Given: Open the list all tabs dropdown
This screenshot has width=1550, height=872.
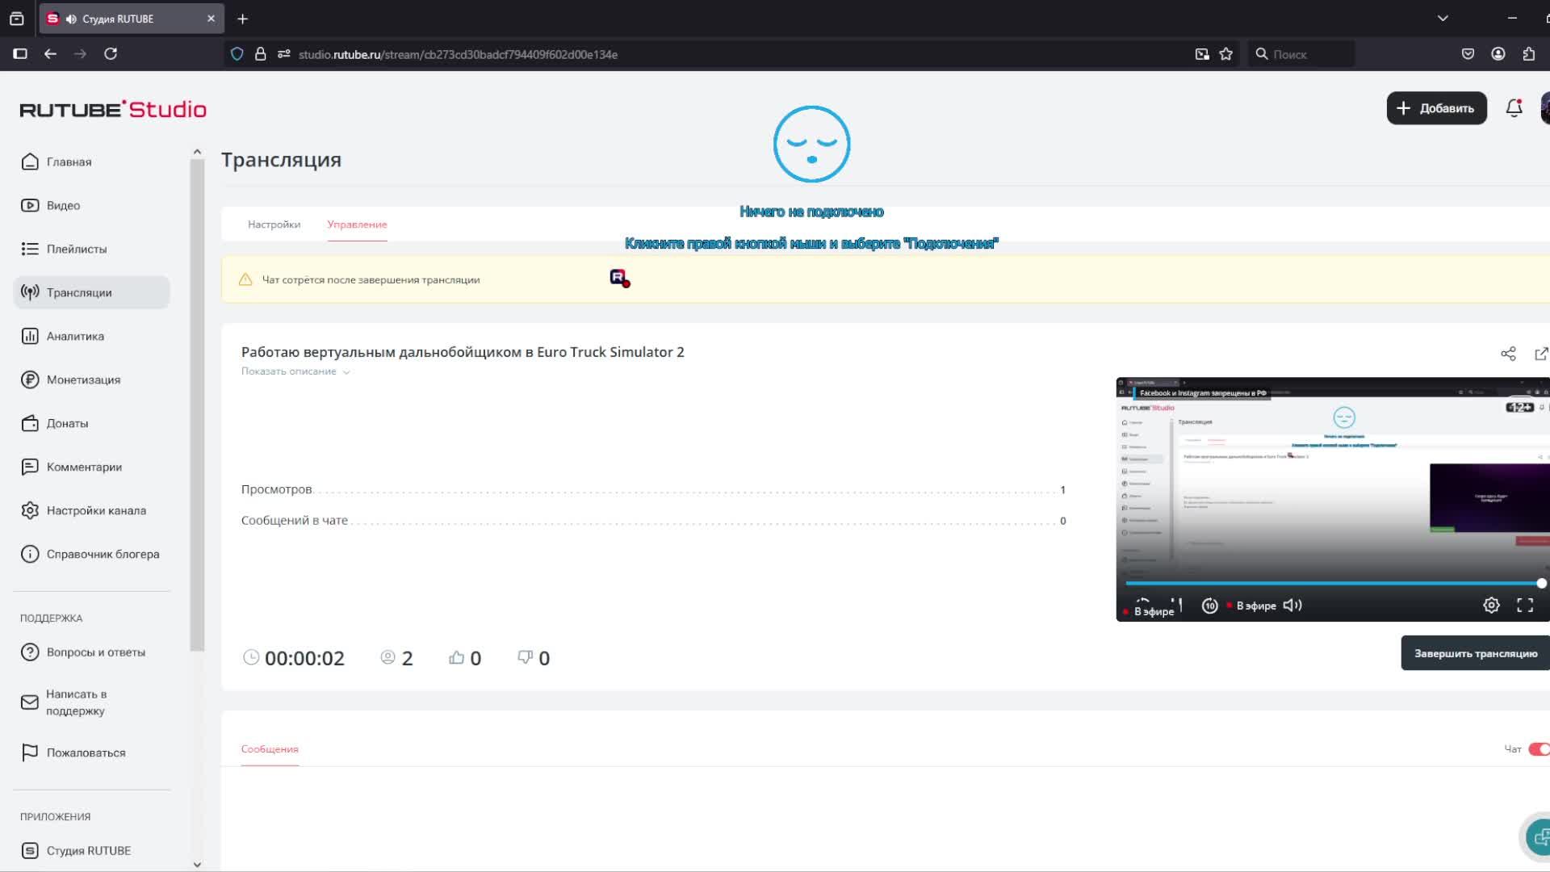Looking at the screenshot, I should (x=1443, y=19).
